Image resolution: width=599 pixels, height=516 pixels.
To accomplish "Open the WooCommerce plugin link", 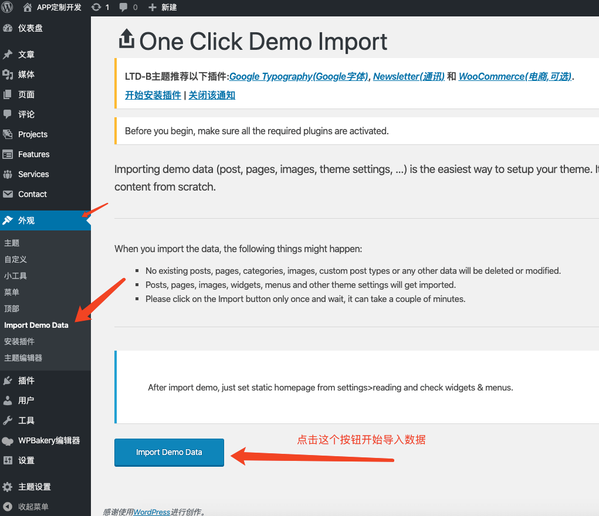I will pos(515,76).
